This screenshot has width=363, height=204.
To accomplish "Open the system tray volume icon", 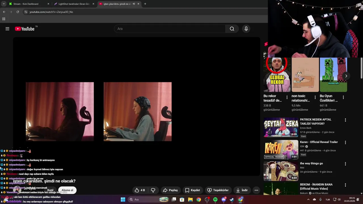I will pos(339,199).
